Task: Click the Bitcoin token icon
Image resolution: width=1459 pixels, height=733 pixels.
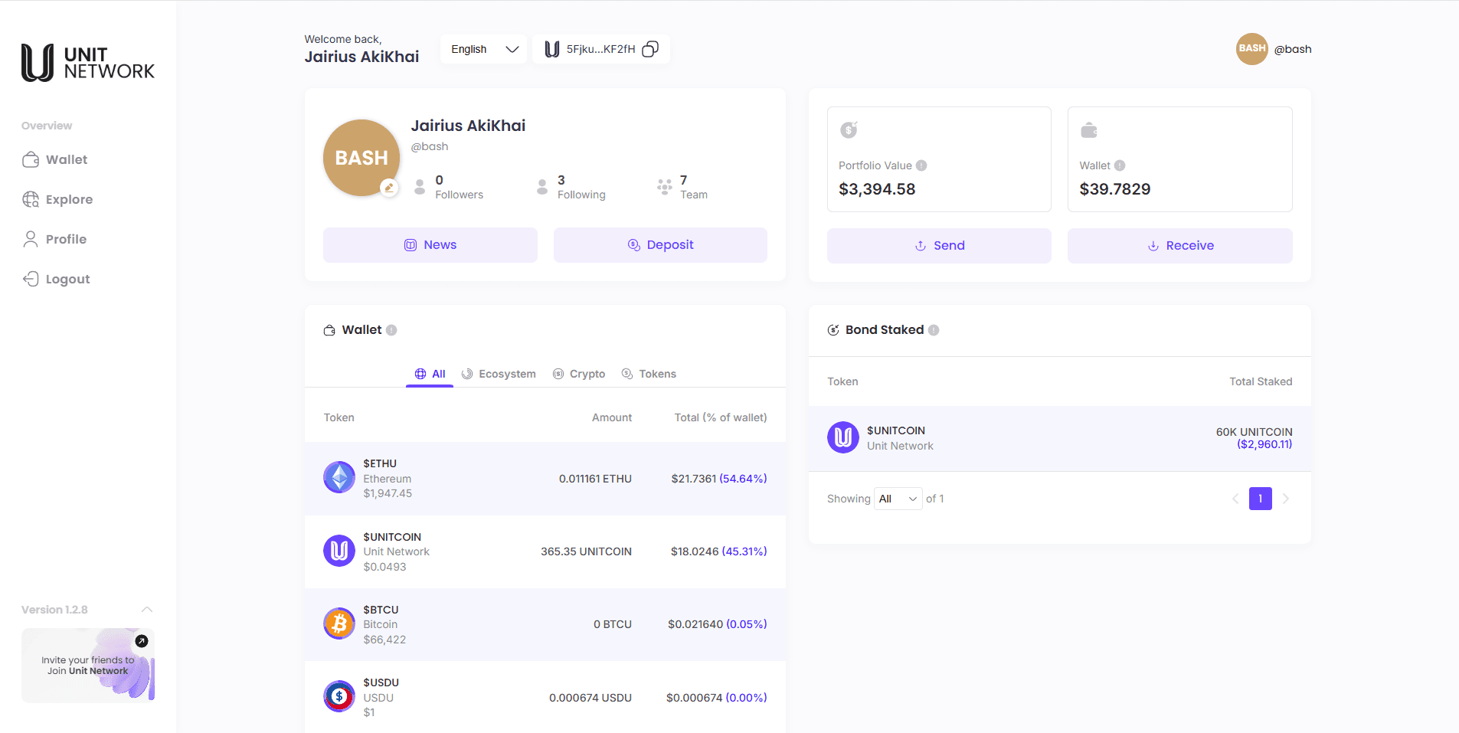Action: pyautogui.click(x=339, y=624)
